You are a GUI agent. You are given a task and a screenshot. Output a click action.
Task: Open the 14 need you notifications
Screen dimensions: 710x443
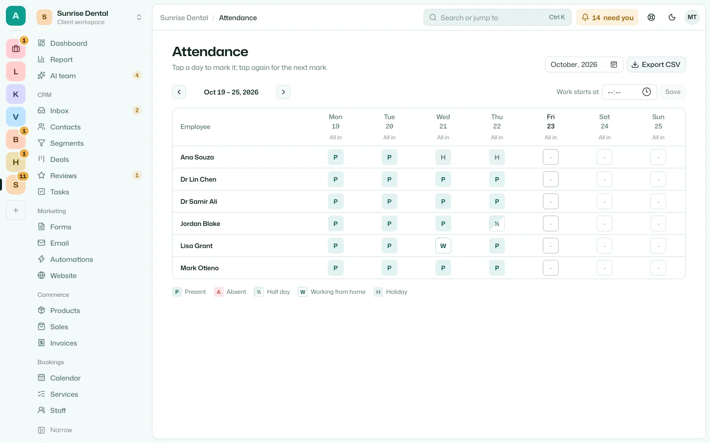(607, 17)
